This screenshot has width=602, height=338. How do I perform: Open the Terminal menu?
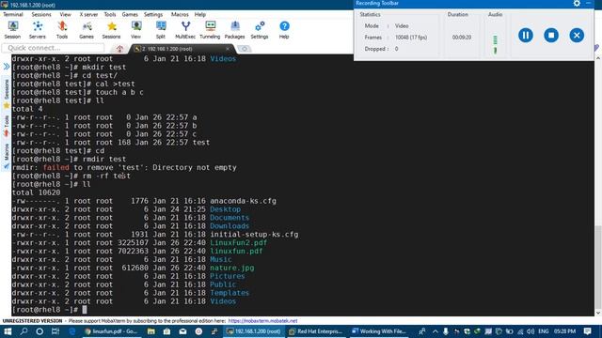(x=13, y=14)
